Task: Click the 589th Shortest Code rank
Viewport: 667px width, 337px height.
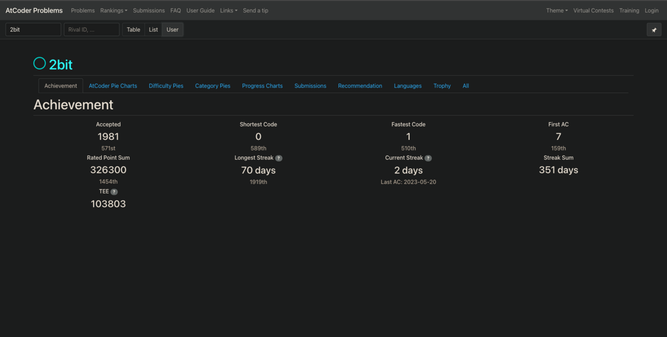Action: point(258,148)
